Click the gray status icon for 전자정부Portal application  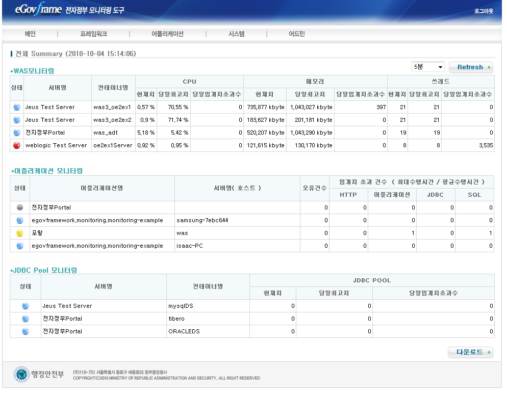point(20,207)
